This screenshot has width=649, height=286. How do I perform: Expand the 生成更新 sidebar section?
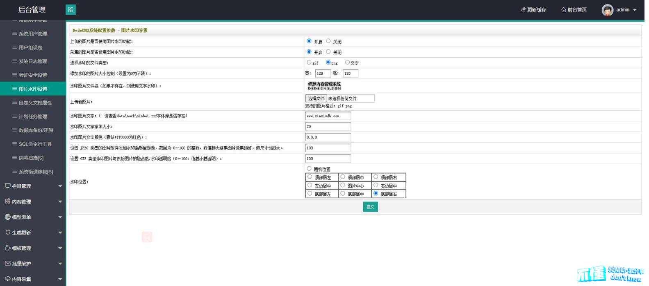(60, 233)
